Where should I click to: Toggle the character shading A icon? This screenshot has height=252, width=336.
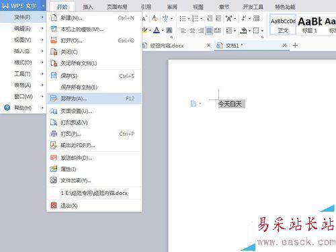pos(169,30)
